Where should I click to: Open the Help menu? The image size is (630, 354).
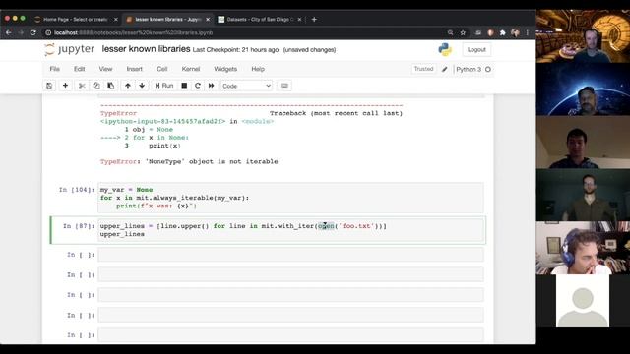pos(258,69)
